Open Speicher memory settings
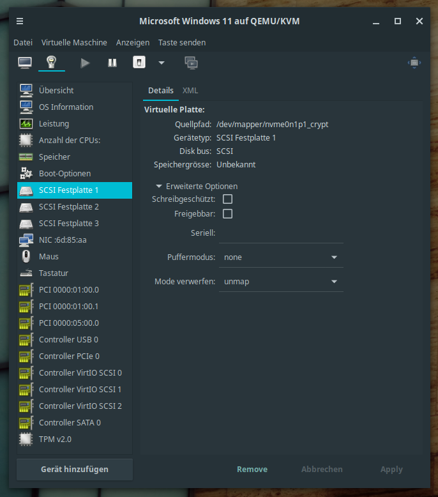438x497 pixels. [x=75, y=157]
